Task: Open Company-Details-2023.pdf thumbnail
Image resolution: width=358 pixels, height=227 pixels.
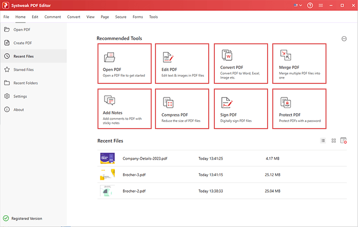Action: click(107, 158)
